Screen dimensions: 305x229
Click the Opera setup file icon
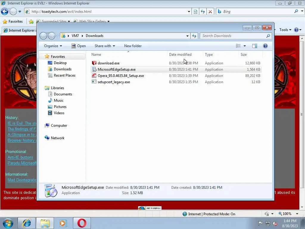click(x=94, y=75)
